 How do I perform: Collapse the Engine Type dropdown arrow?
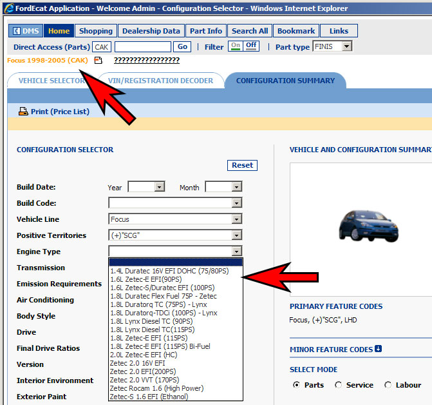pos(236,252)
